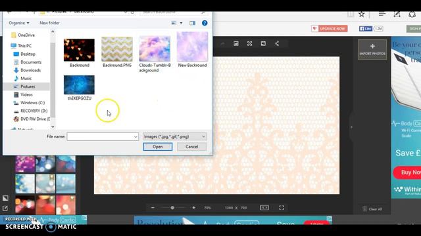Select OneDrive in navigation pane
The height and width of the screenshot is (236, 421).
pyautogui.click(x=26, y=35)
